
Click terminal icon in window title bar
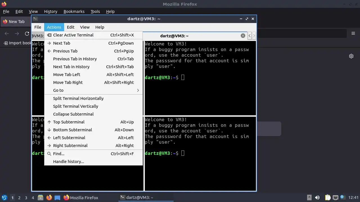(x=35, y=19)
